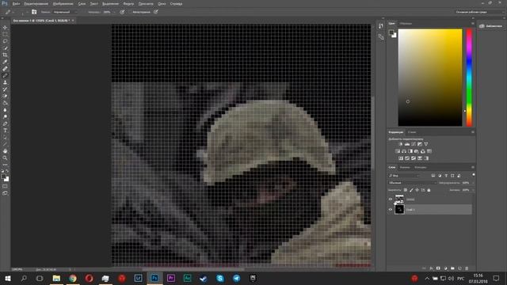
Task: Open the layer blend mode dropdown
Action: (412, 183)
